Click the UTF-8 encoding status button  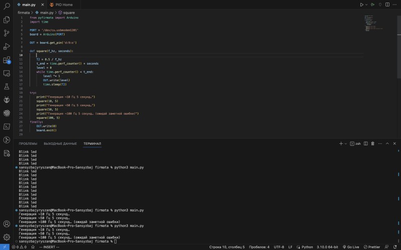(x=279, y=247)
